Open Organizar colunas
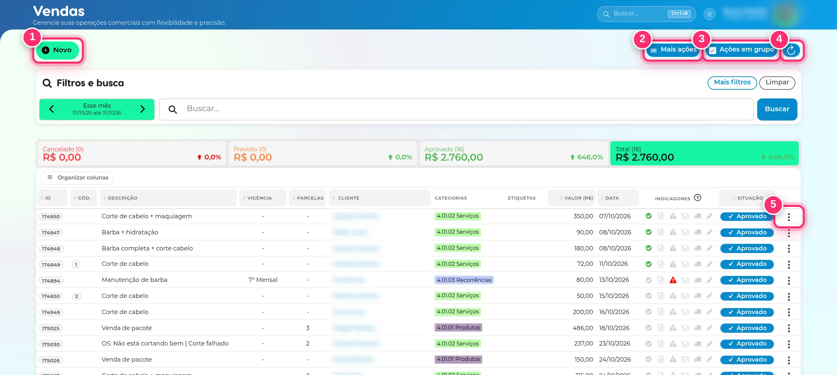837x375 pixels. pyautogui.click(x=77, y=178)
